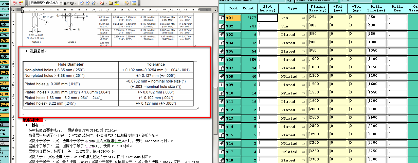Click the 'Tolerance' table header cell
Screen dimensions: 418x163
pos(156,64)
